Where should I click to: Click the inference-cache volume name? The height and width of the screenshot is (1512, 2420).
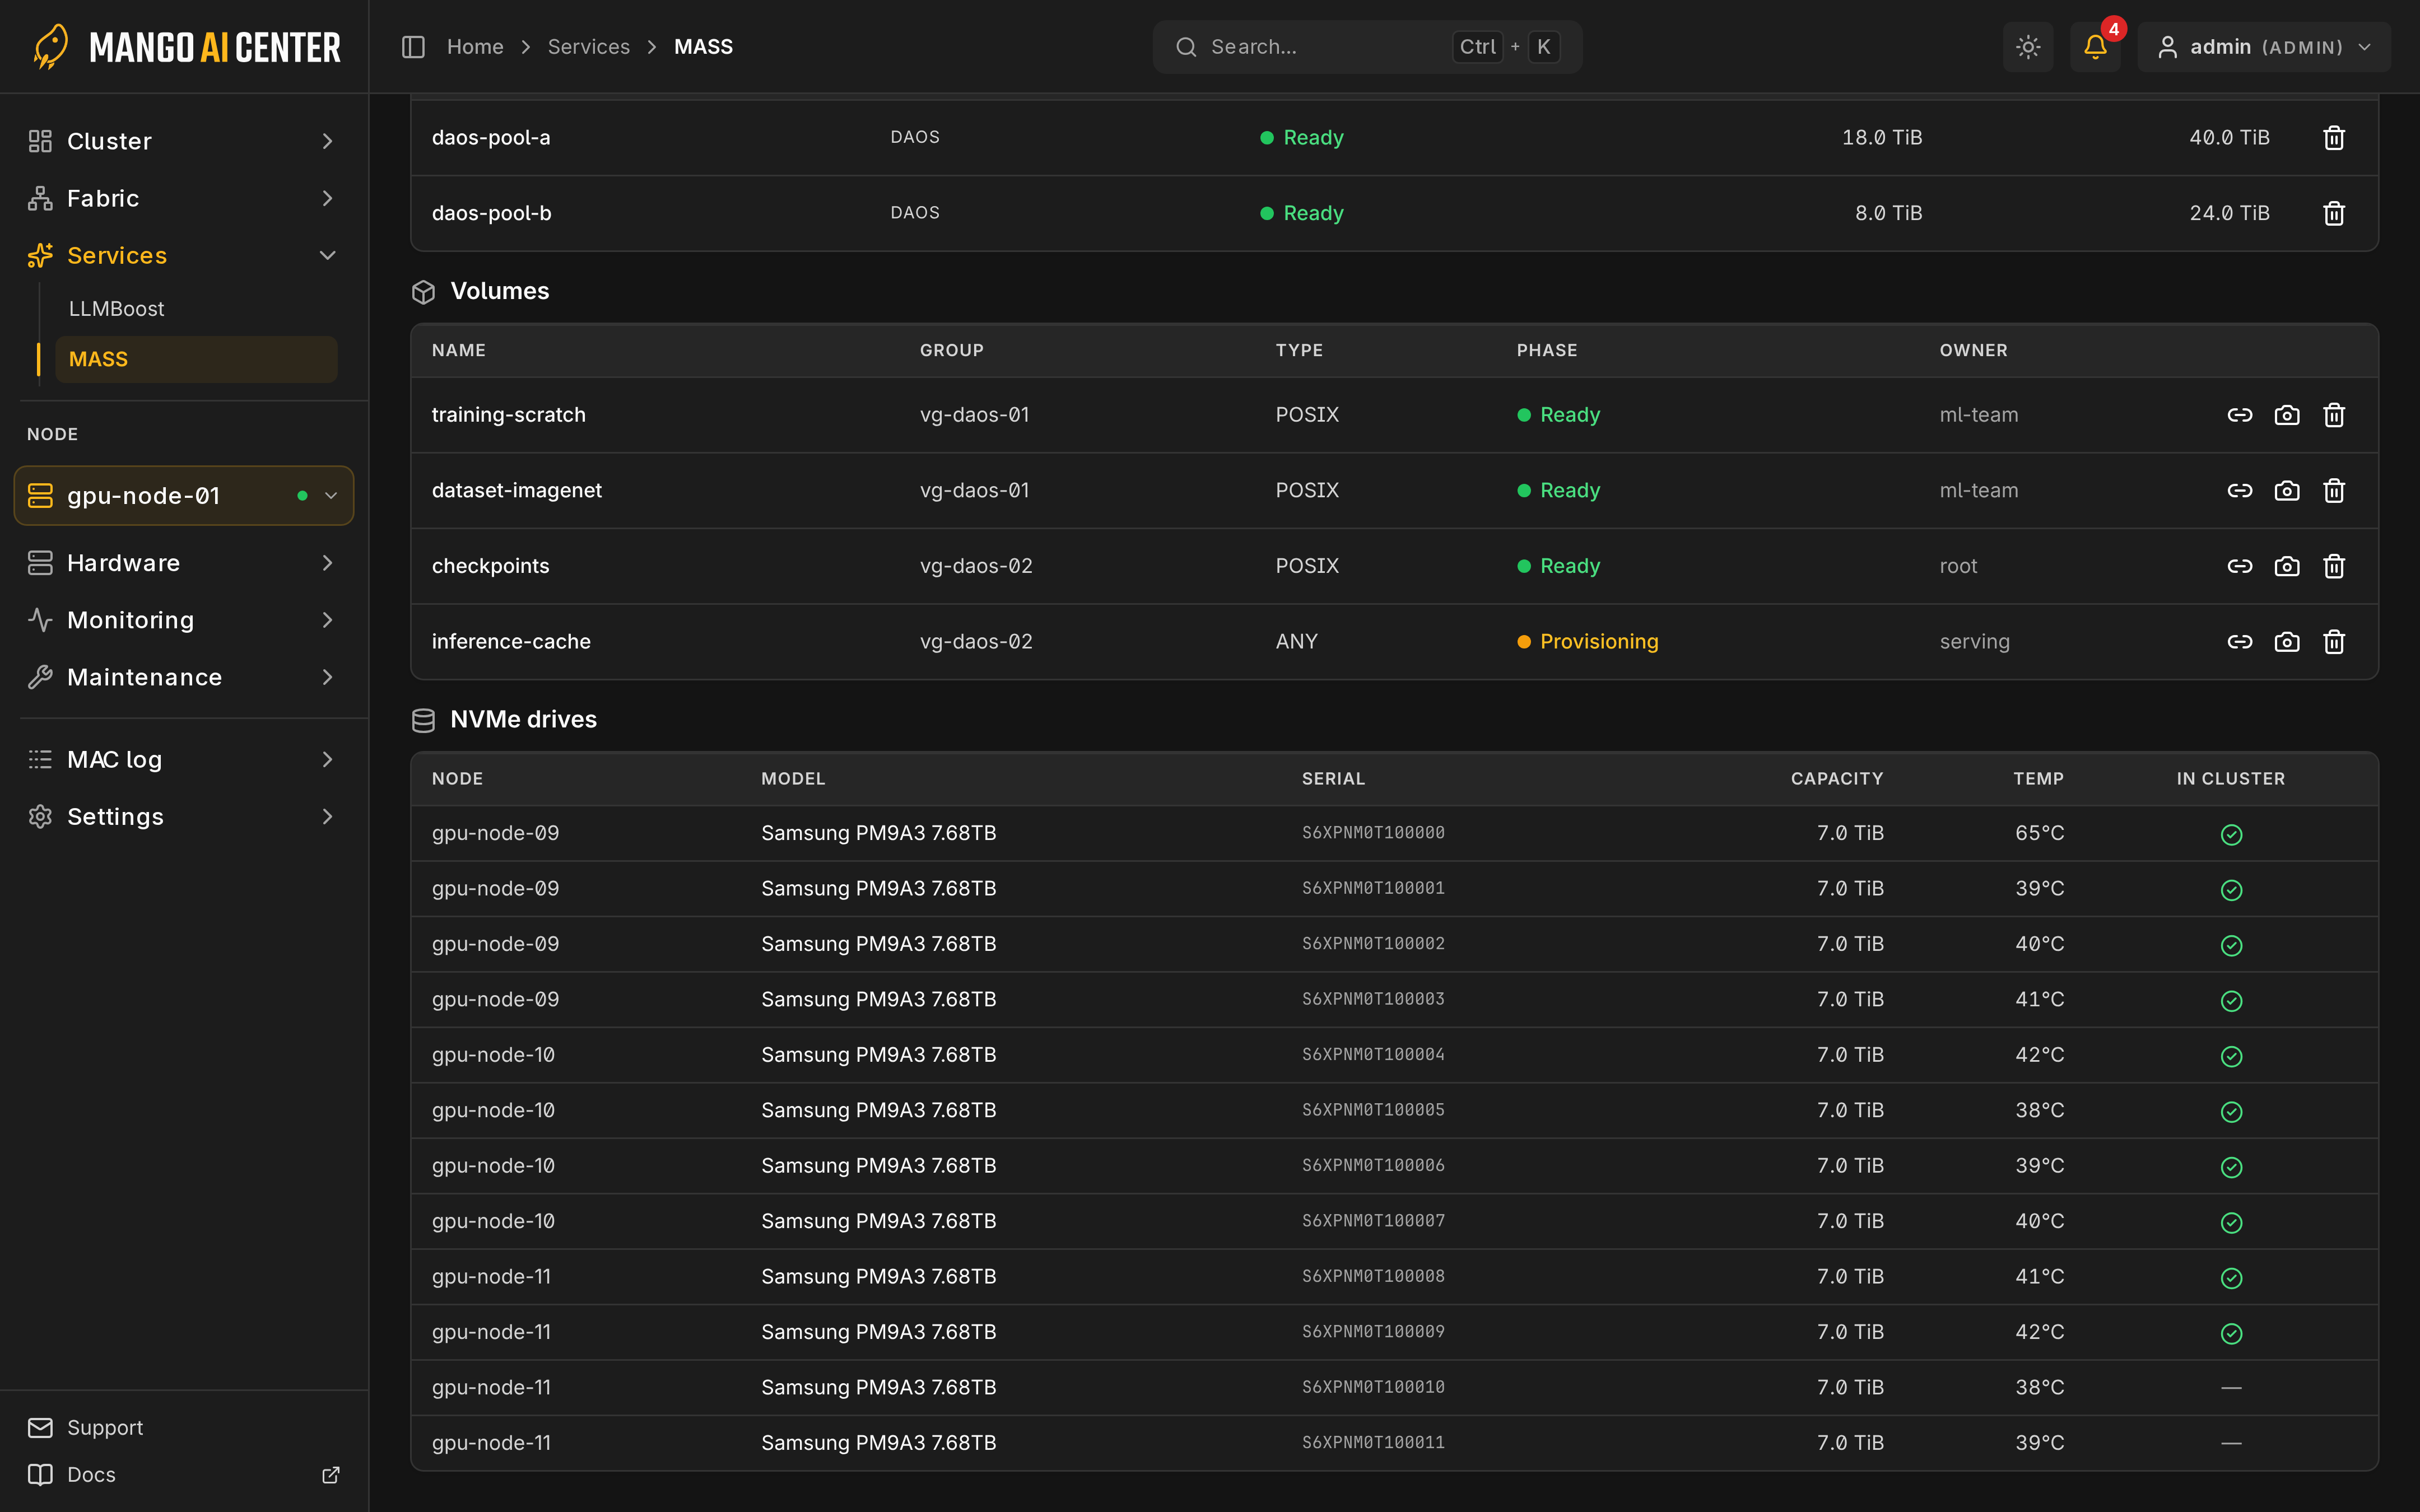click(x=511, y=642)
